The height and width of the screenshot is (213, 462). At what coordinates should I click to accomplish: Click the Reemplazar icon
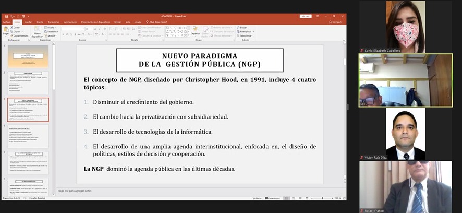click(x=238, y=31)
